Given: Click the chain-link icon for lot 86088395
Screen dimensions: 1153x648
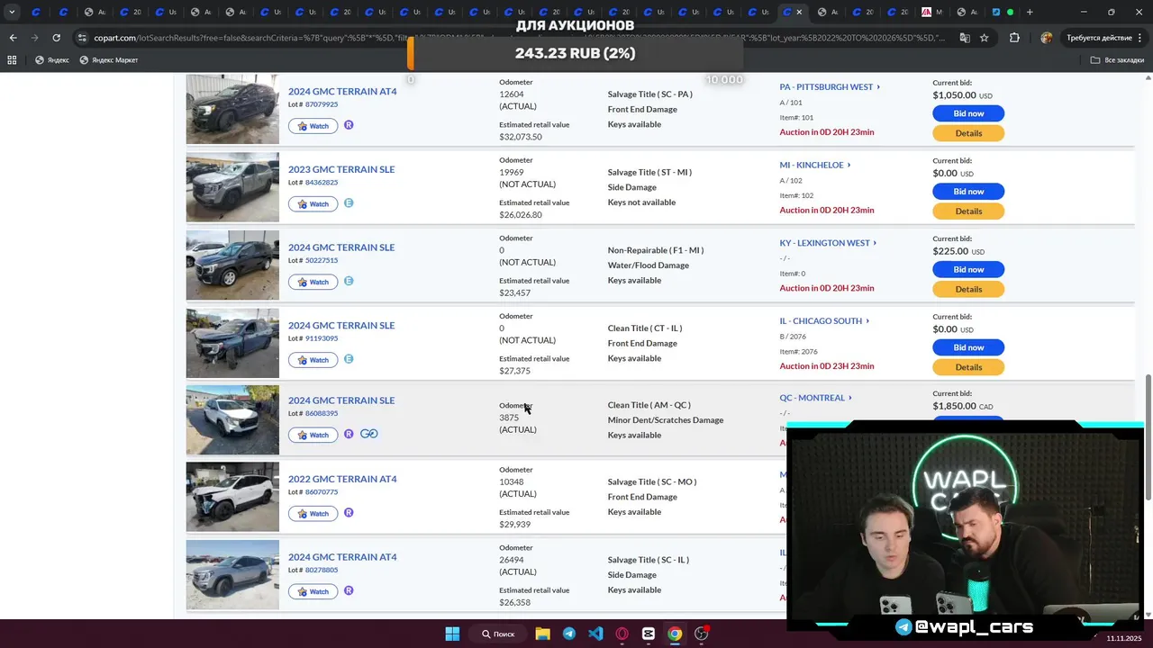Looking at the screenshot, I should click(x=368, y=434).
